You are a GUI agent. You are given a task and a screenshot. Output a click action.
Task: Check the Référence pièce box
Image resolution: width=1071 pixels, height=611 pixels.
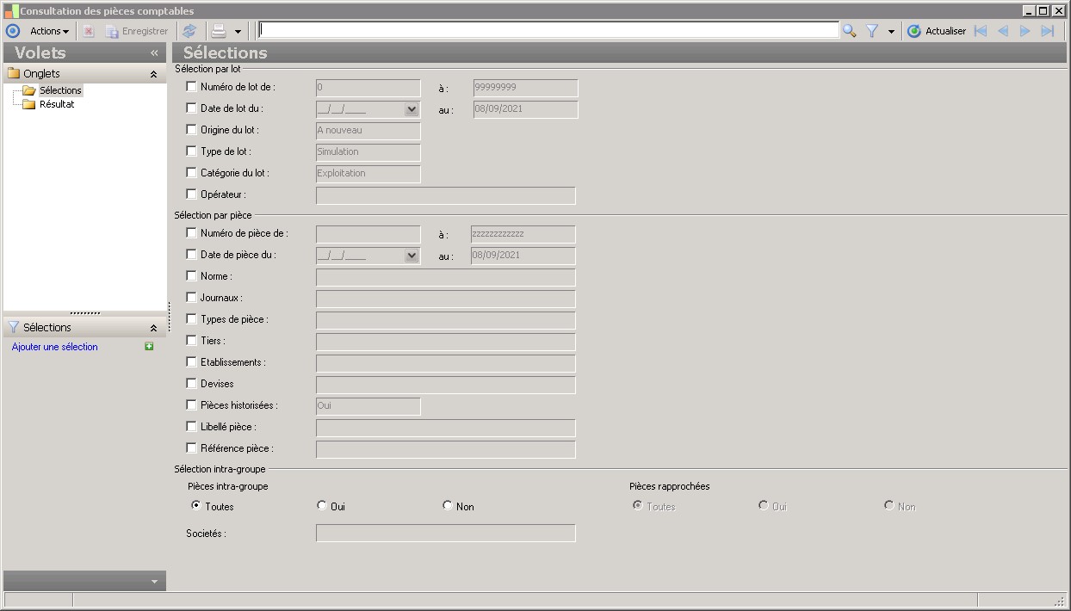[191, 447]
